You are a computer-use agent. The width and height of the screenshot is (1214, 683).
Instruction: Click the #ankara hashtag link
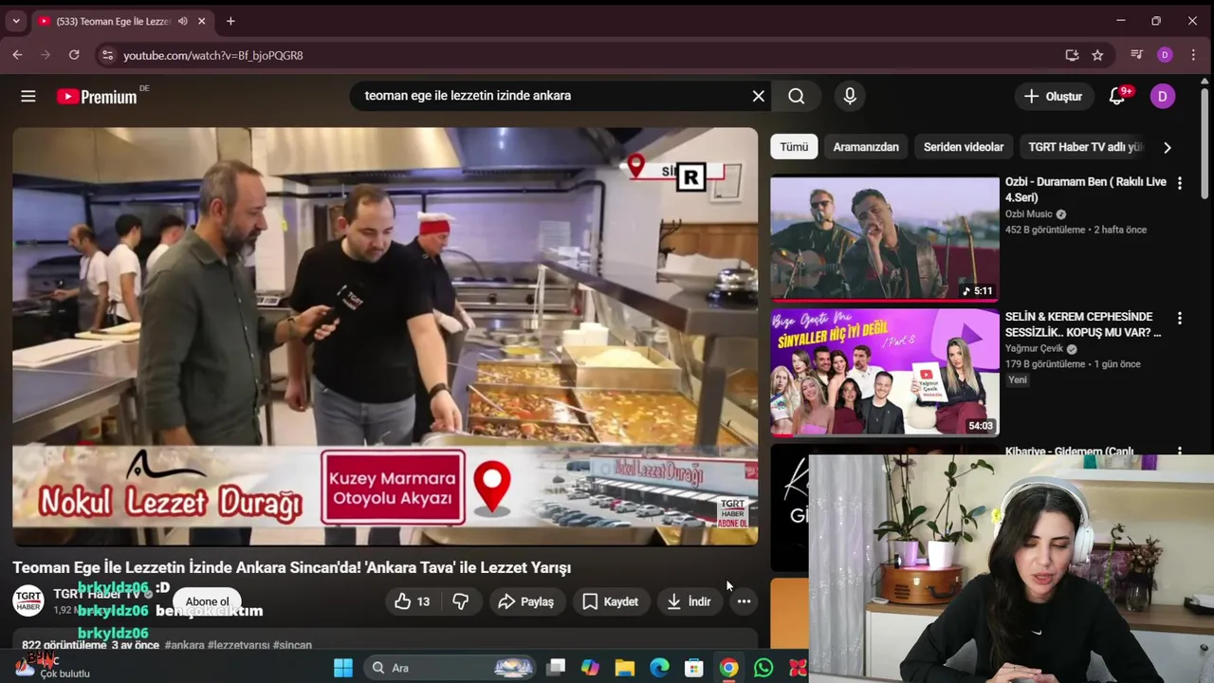point(184,645)
